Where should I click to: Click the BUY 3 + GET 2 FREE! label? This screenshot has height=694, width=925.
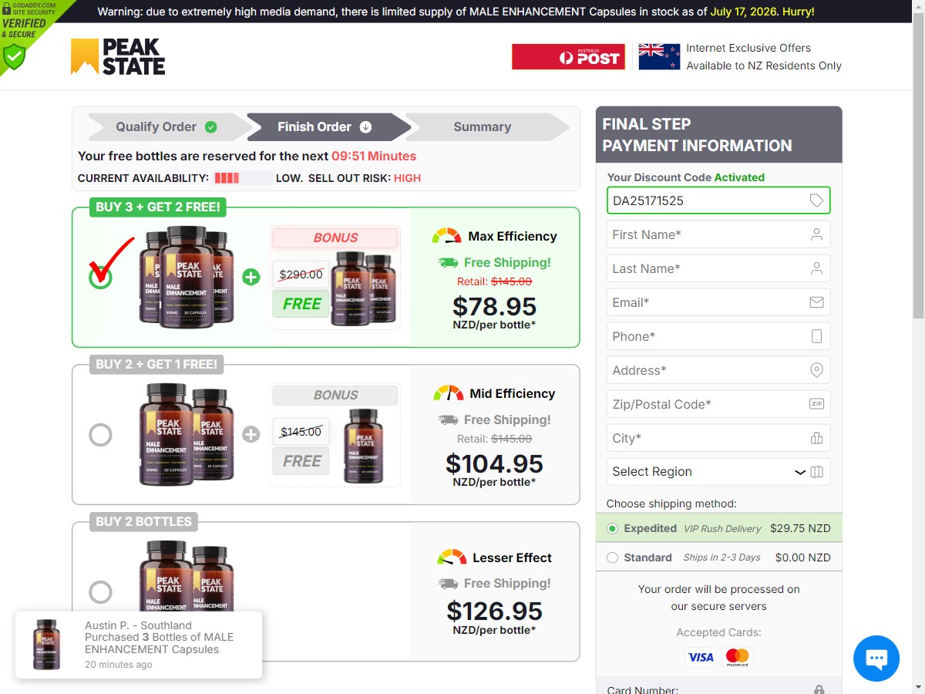[x=158, y=207]
